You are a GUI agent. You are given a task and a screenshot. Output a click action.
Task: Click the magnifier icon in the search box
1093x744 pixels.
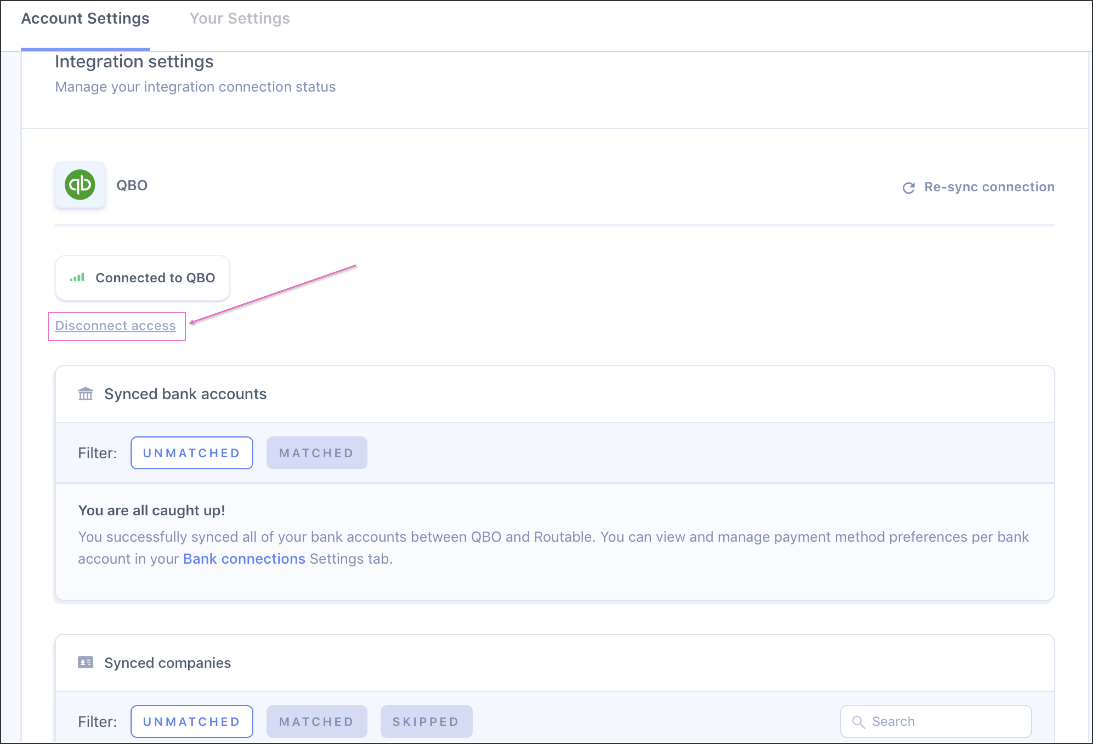pos(858,722)
